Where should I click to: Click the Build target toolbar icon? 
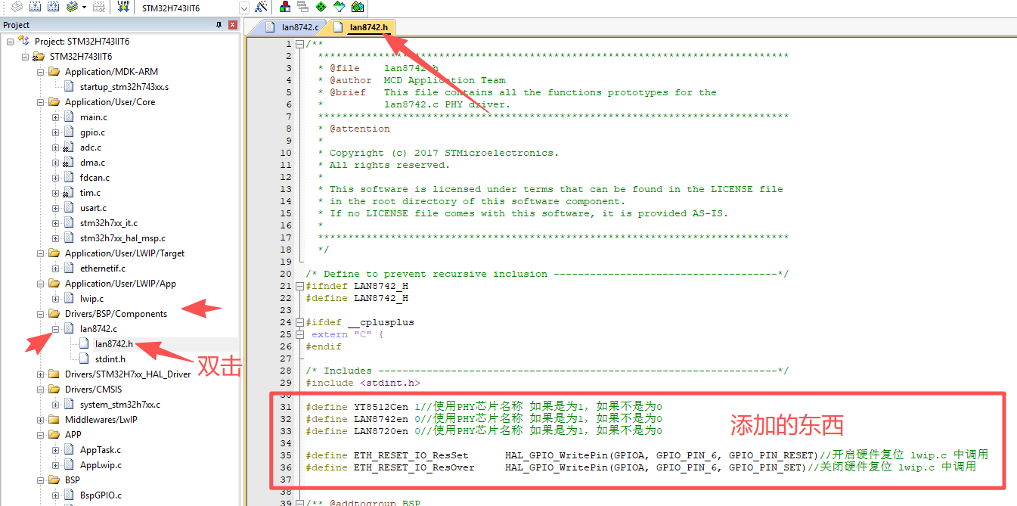35,7
